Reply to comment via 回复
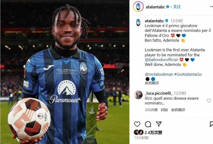The image size is (213, 144). tap(164, 110)
